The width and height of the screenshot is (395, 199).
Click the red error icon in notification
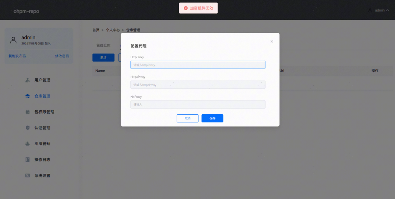pos(186,8)
